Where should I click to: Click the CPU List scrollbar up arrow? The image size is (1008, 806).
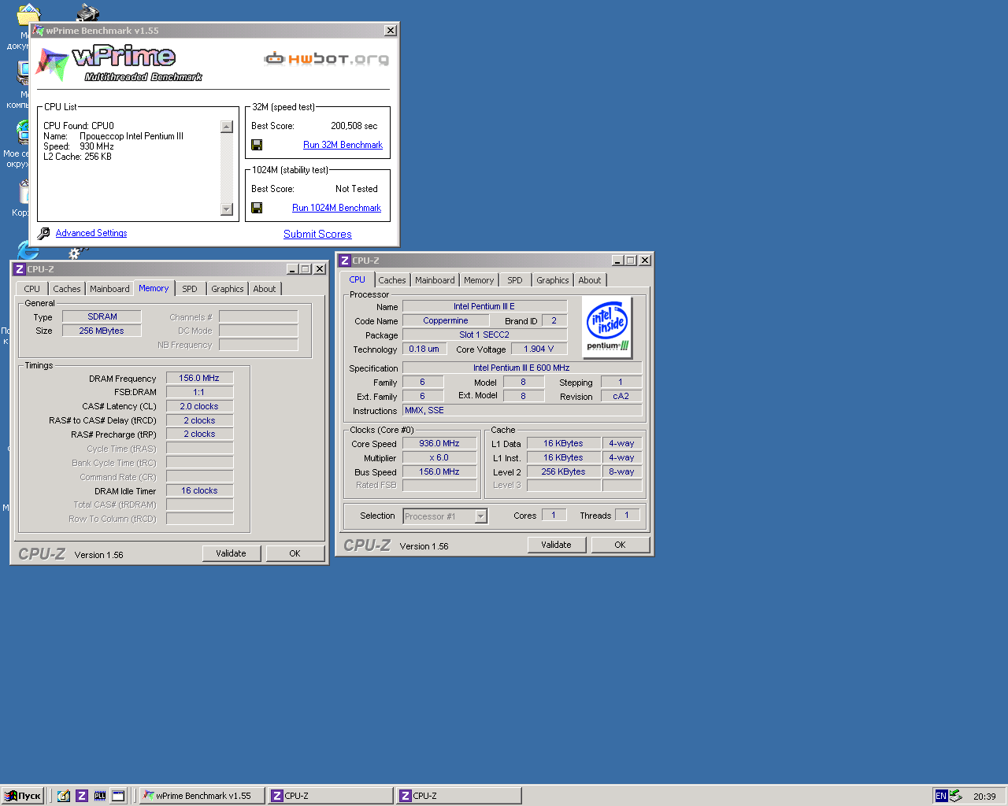click(227, 127)
